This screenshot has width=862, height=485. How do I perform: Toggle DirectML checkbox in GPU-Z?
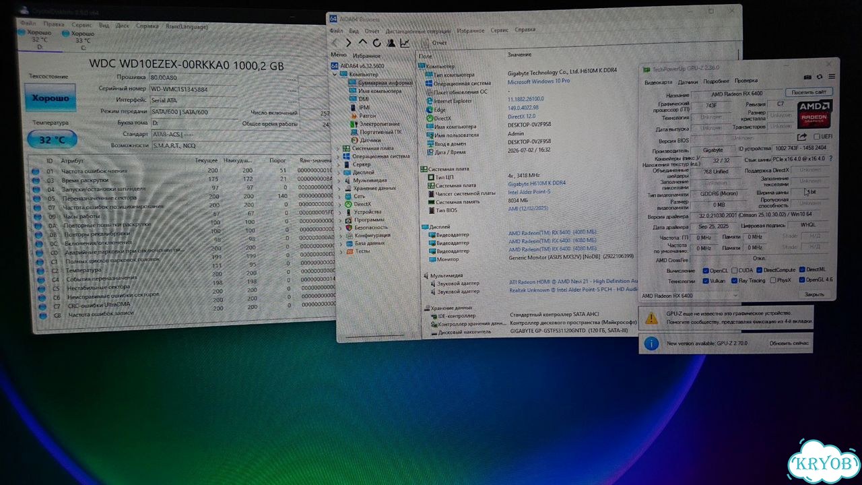801,269
